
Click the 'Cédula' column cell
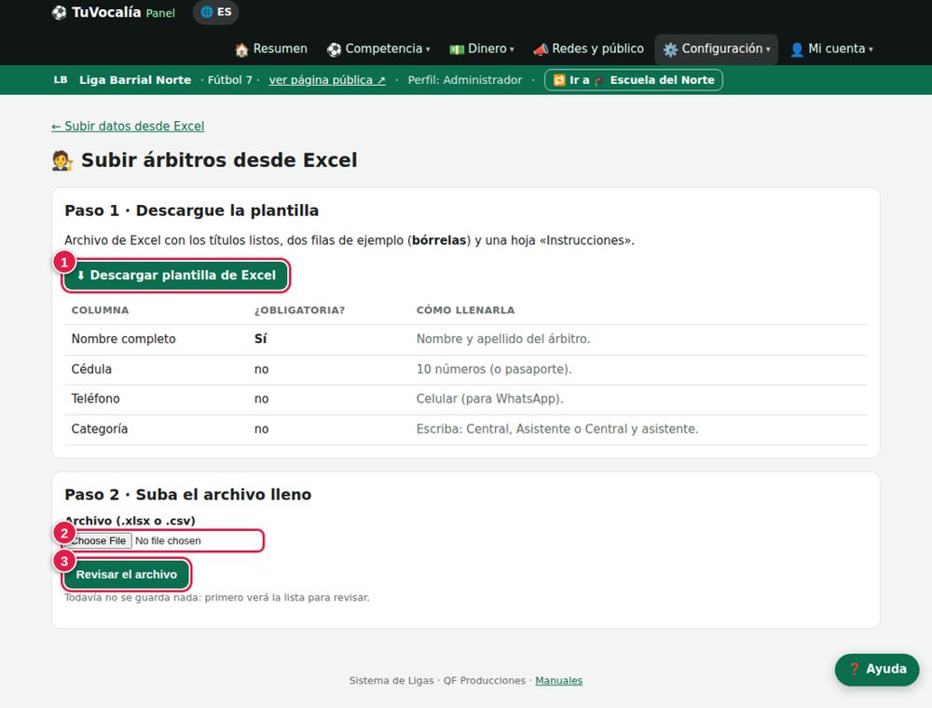[91, 369]
